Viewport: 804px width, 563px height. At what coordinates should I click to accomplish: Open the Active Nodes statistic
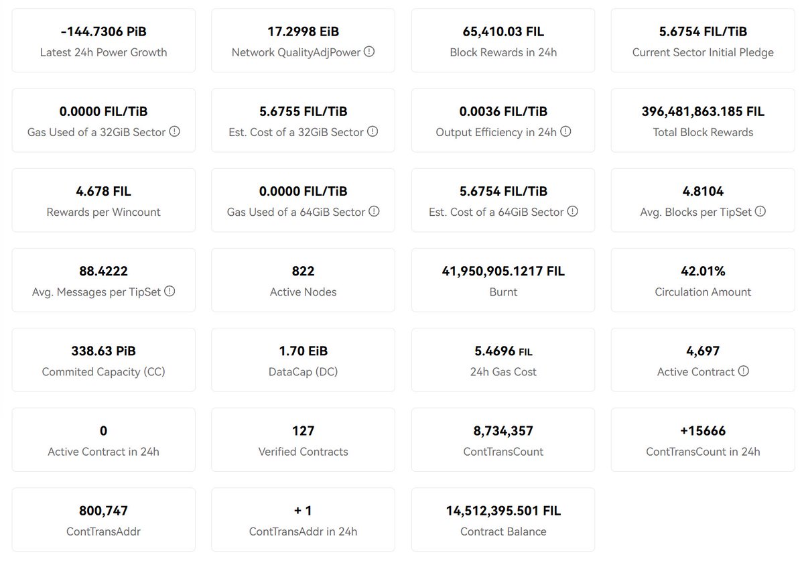303,279
